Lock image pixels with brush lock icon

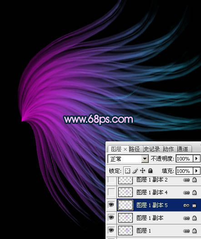(x=135, y=171)
